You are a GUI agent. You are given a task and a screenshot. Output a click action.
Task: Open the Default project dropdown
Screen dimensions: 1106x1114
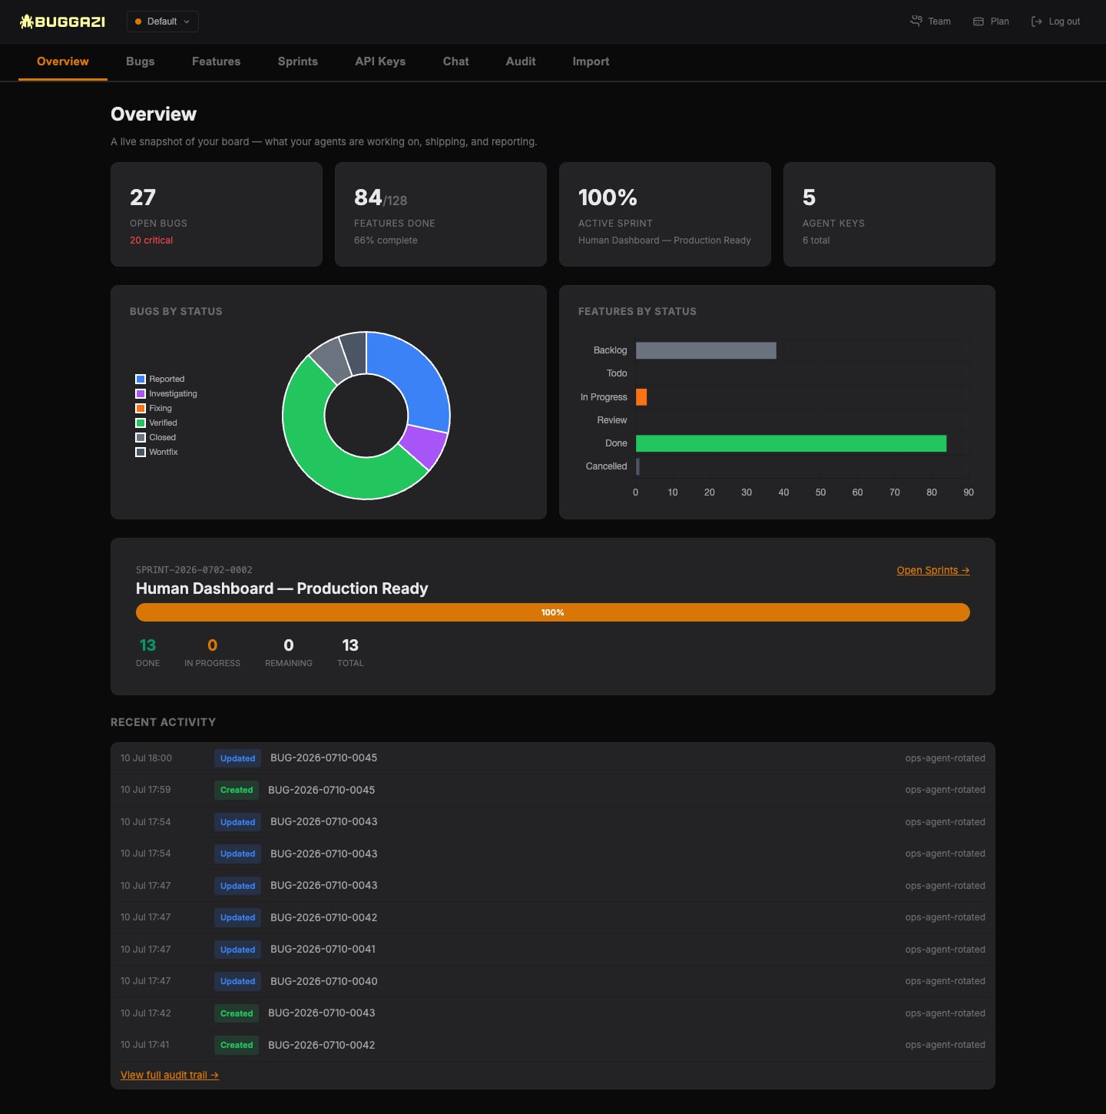click(x=163, y=22)
